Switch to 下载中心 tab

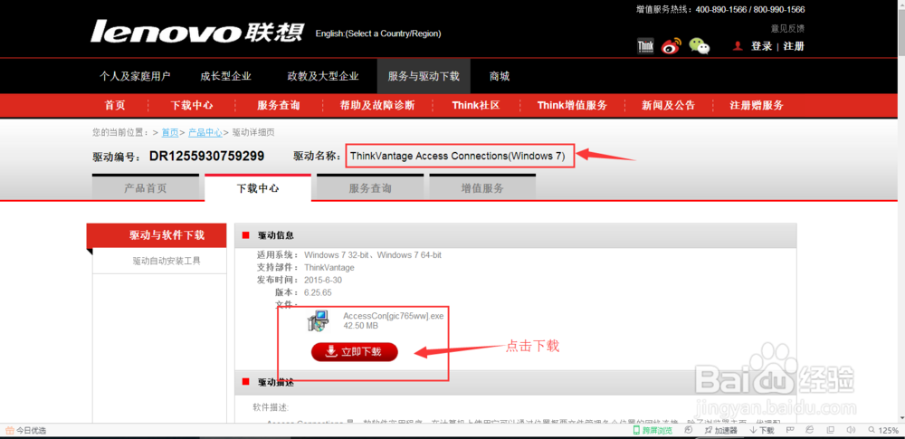pyautogui.click(x=258, y=187)
